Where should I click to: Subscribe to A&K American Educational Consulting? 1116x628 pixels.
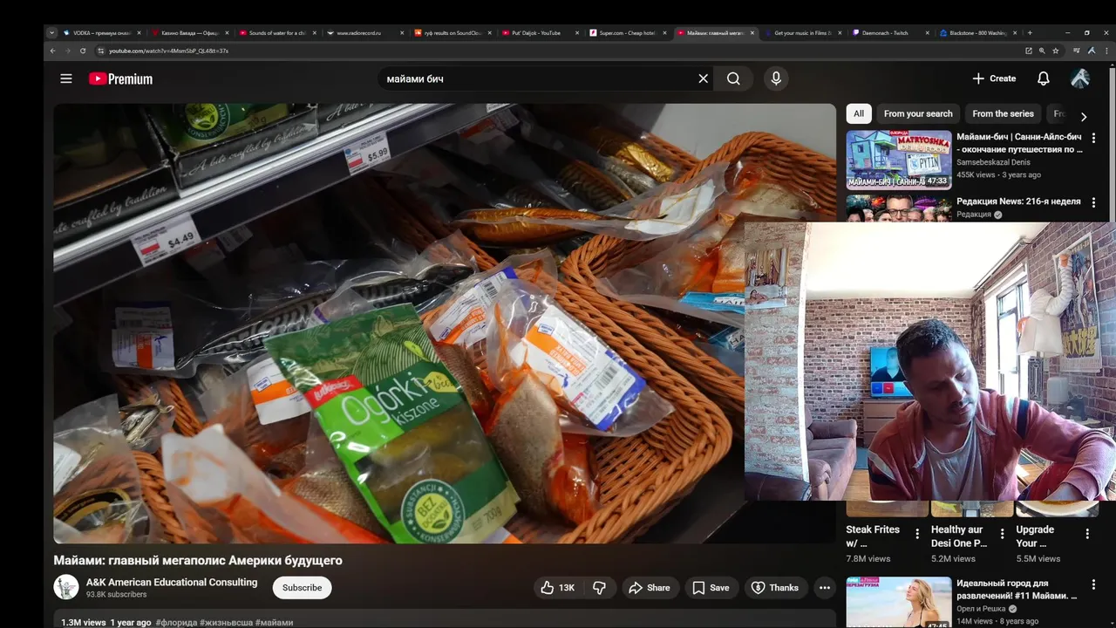pyautogui.click(x=302, y=588)
